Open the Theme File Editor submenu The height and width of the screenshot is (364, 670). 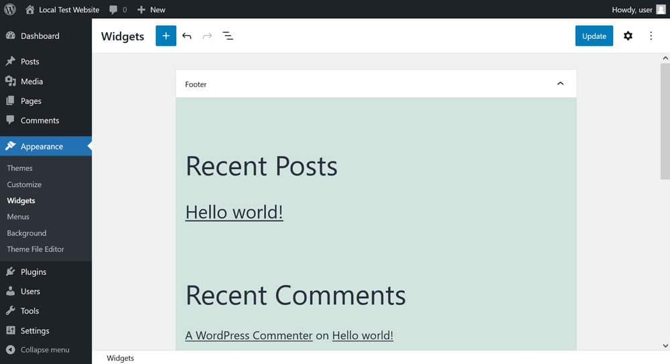click(x=36, y=249)
